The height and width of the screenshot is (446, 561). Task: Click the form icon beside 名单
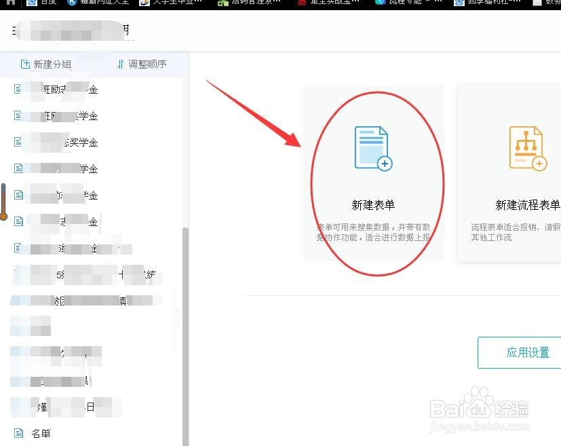pyautogui.click(x=18, y=433)
